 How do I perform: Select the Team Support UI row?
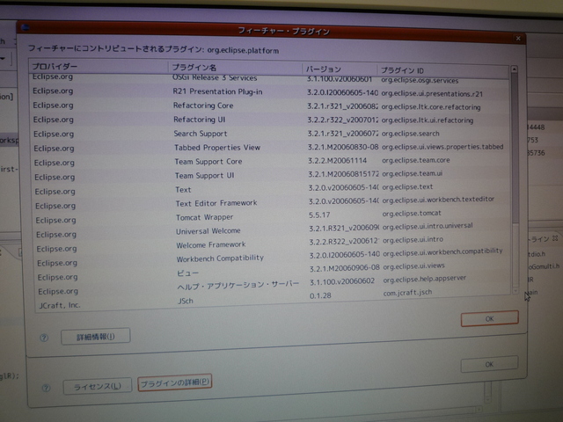click(272, 176)
